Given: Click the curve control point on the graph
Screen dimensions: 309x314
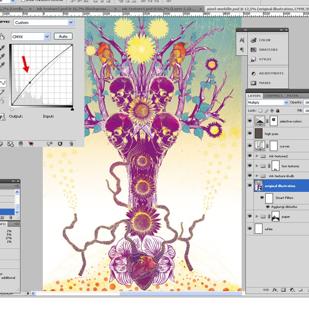Looking at the screenshot, I should [x=30, y=83].
